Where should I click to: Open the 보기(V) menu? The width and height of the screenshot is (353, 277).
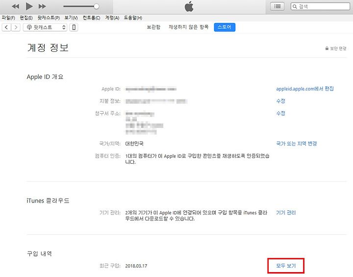click(x=71, y=18)
